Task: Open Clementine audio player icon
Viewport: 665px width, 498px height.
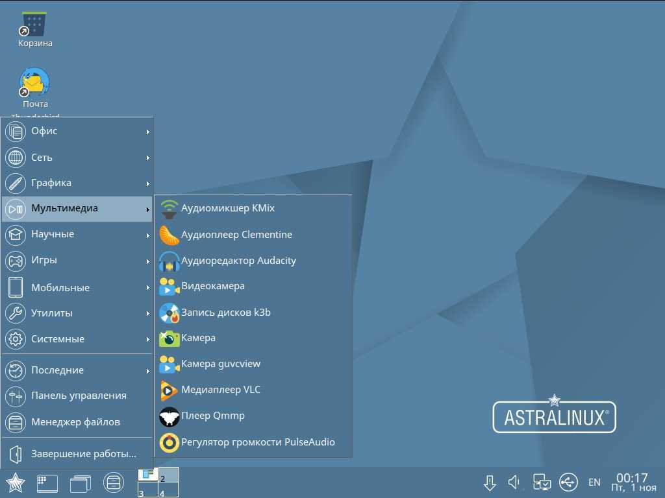Action: point(169,235)
